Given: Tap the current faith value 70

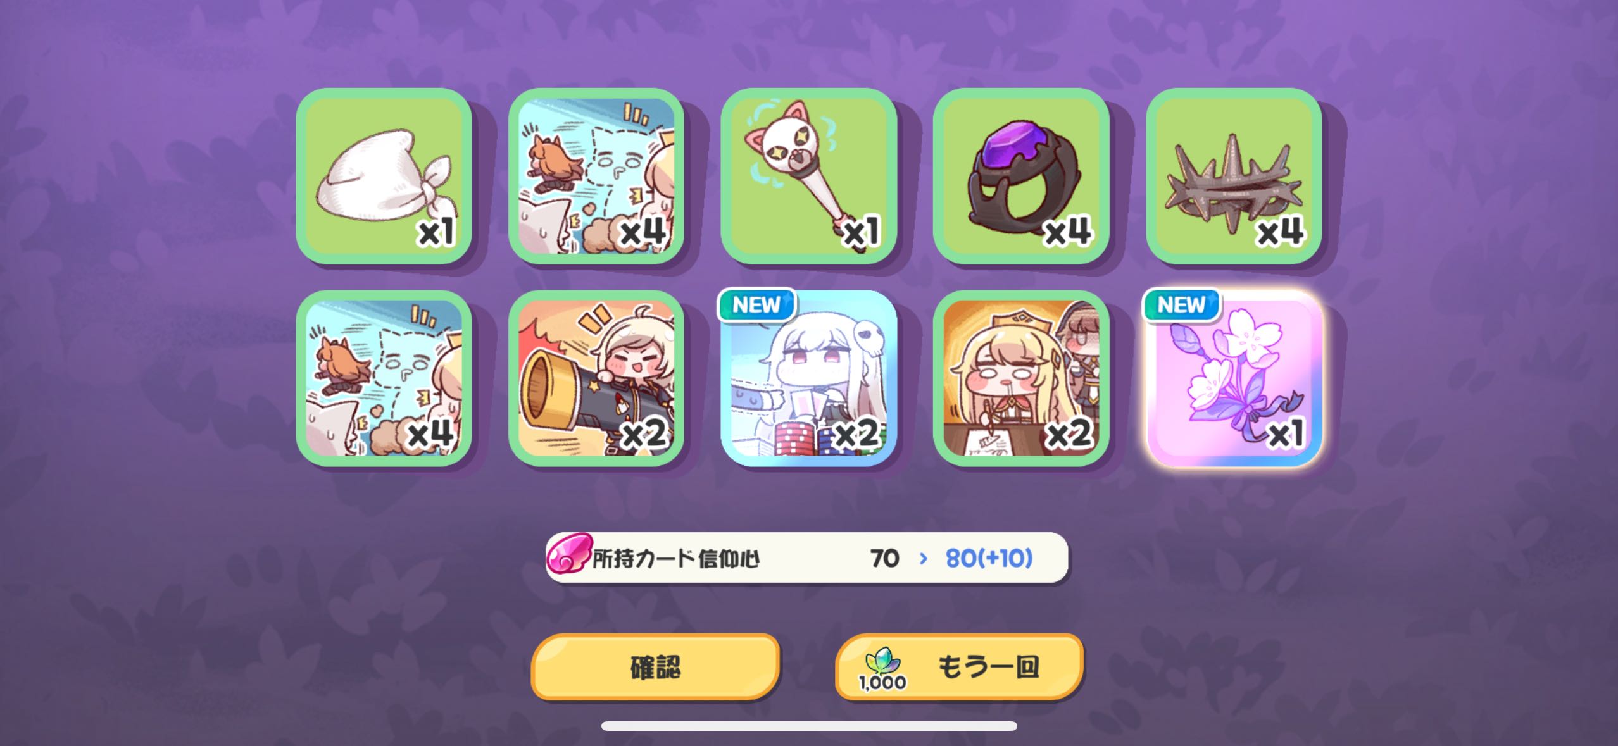Looking at the screenshot, I should pos(884,558).
